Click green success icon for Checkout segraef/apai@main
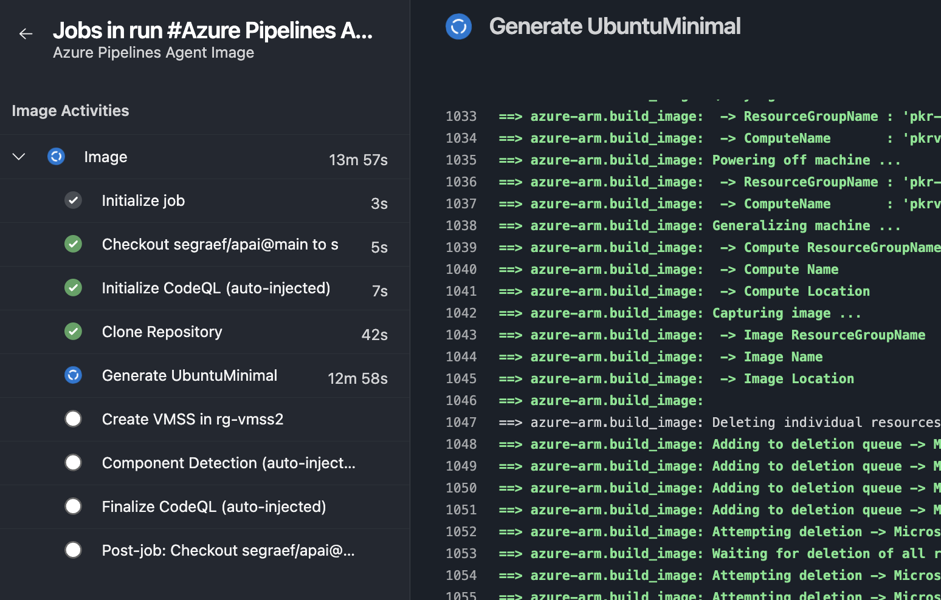This screenshot has height=600, width=941. (73, 244)
